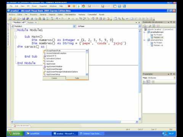
Task: Select AppDomainSetup in IntelliSense list
Action: click(x=53, y=75)
